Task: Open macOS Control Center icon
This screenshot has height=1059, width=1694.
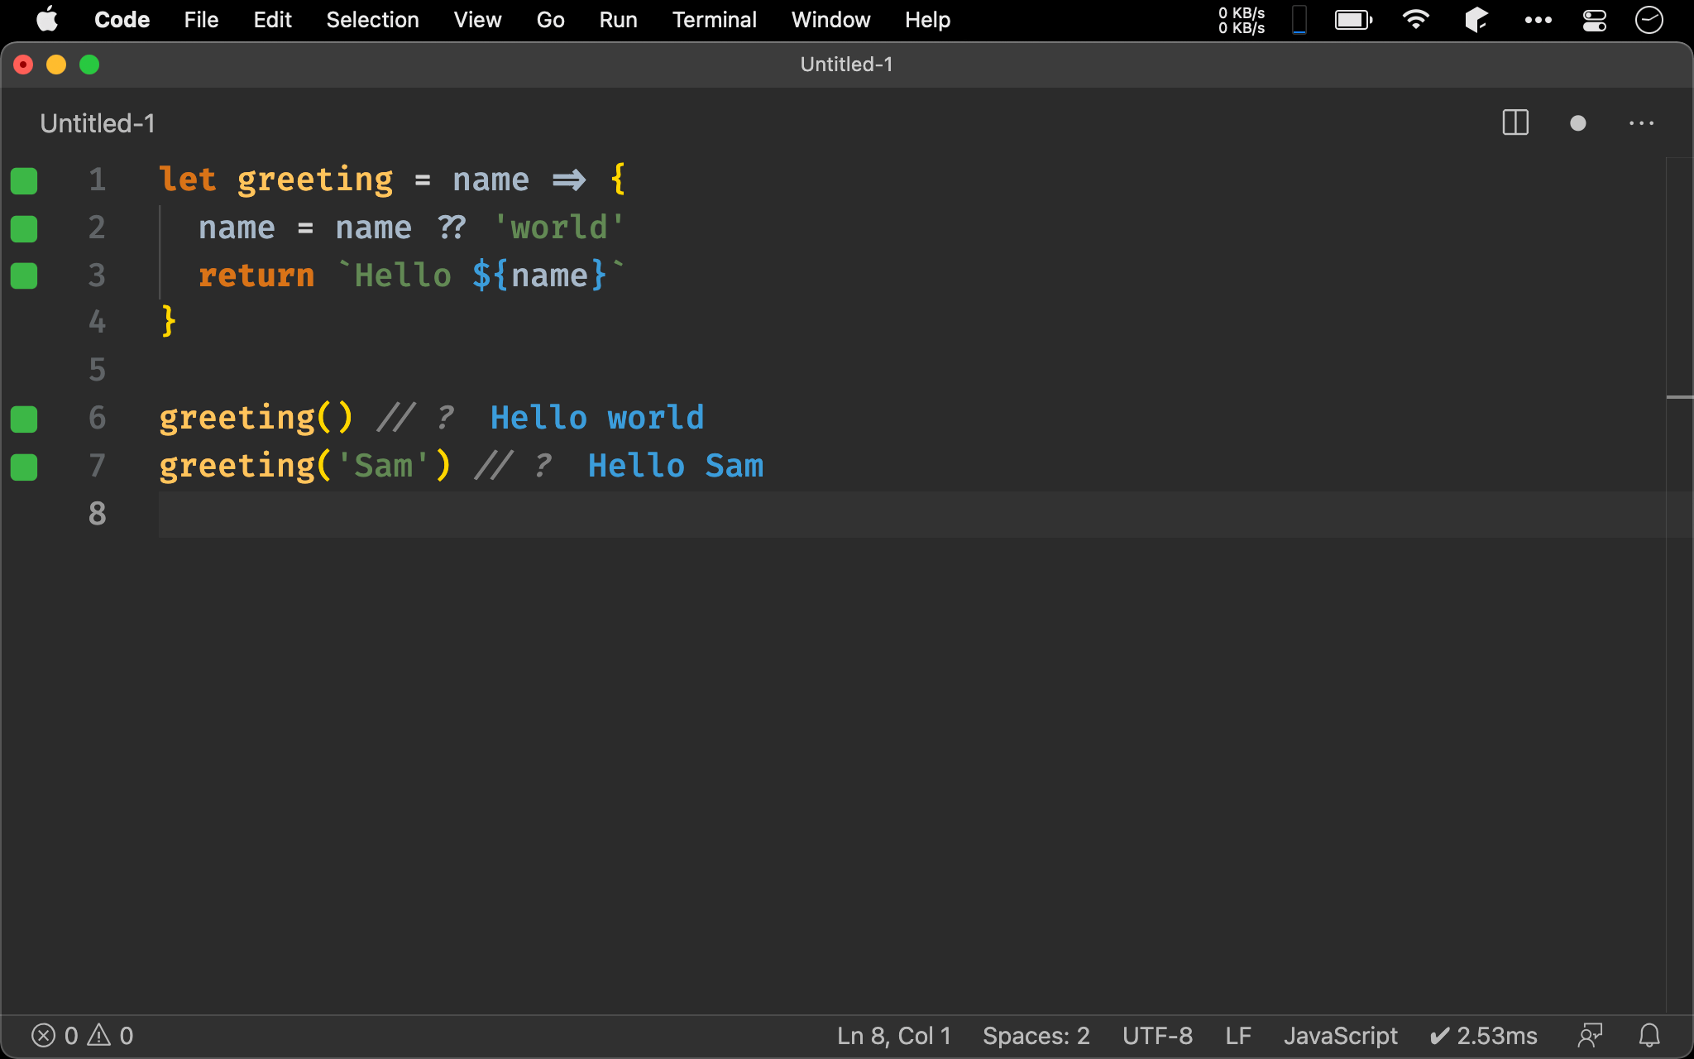Action: click(1594, 20)
